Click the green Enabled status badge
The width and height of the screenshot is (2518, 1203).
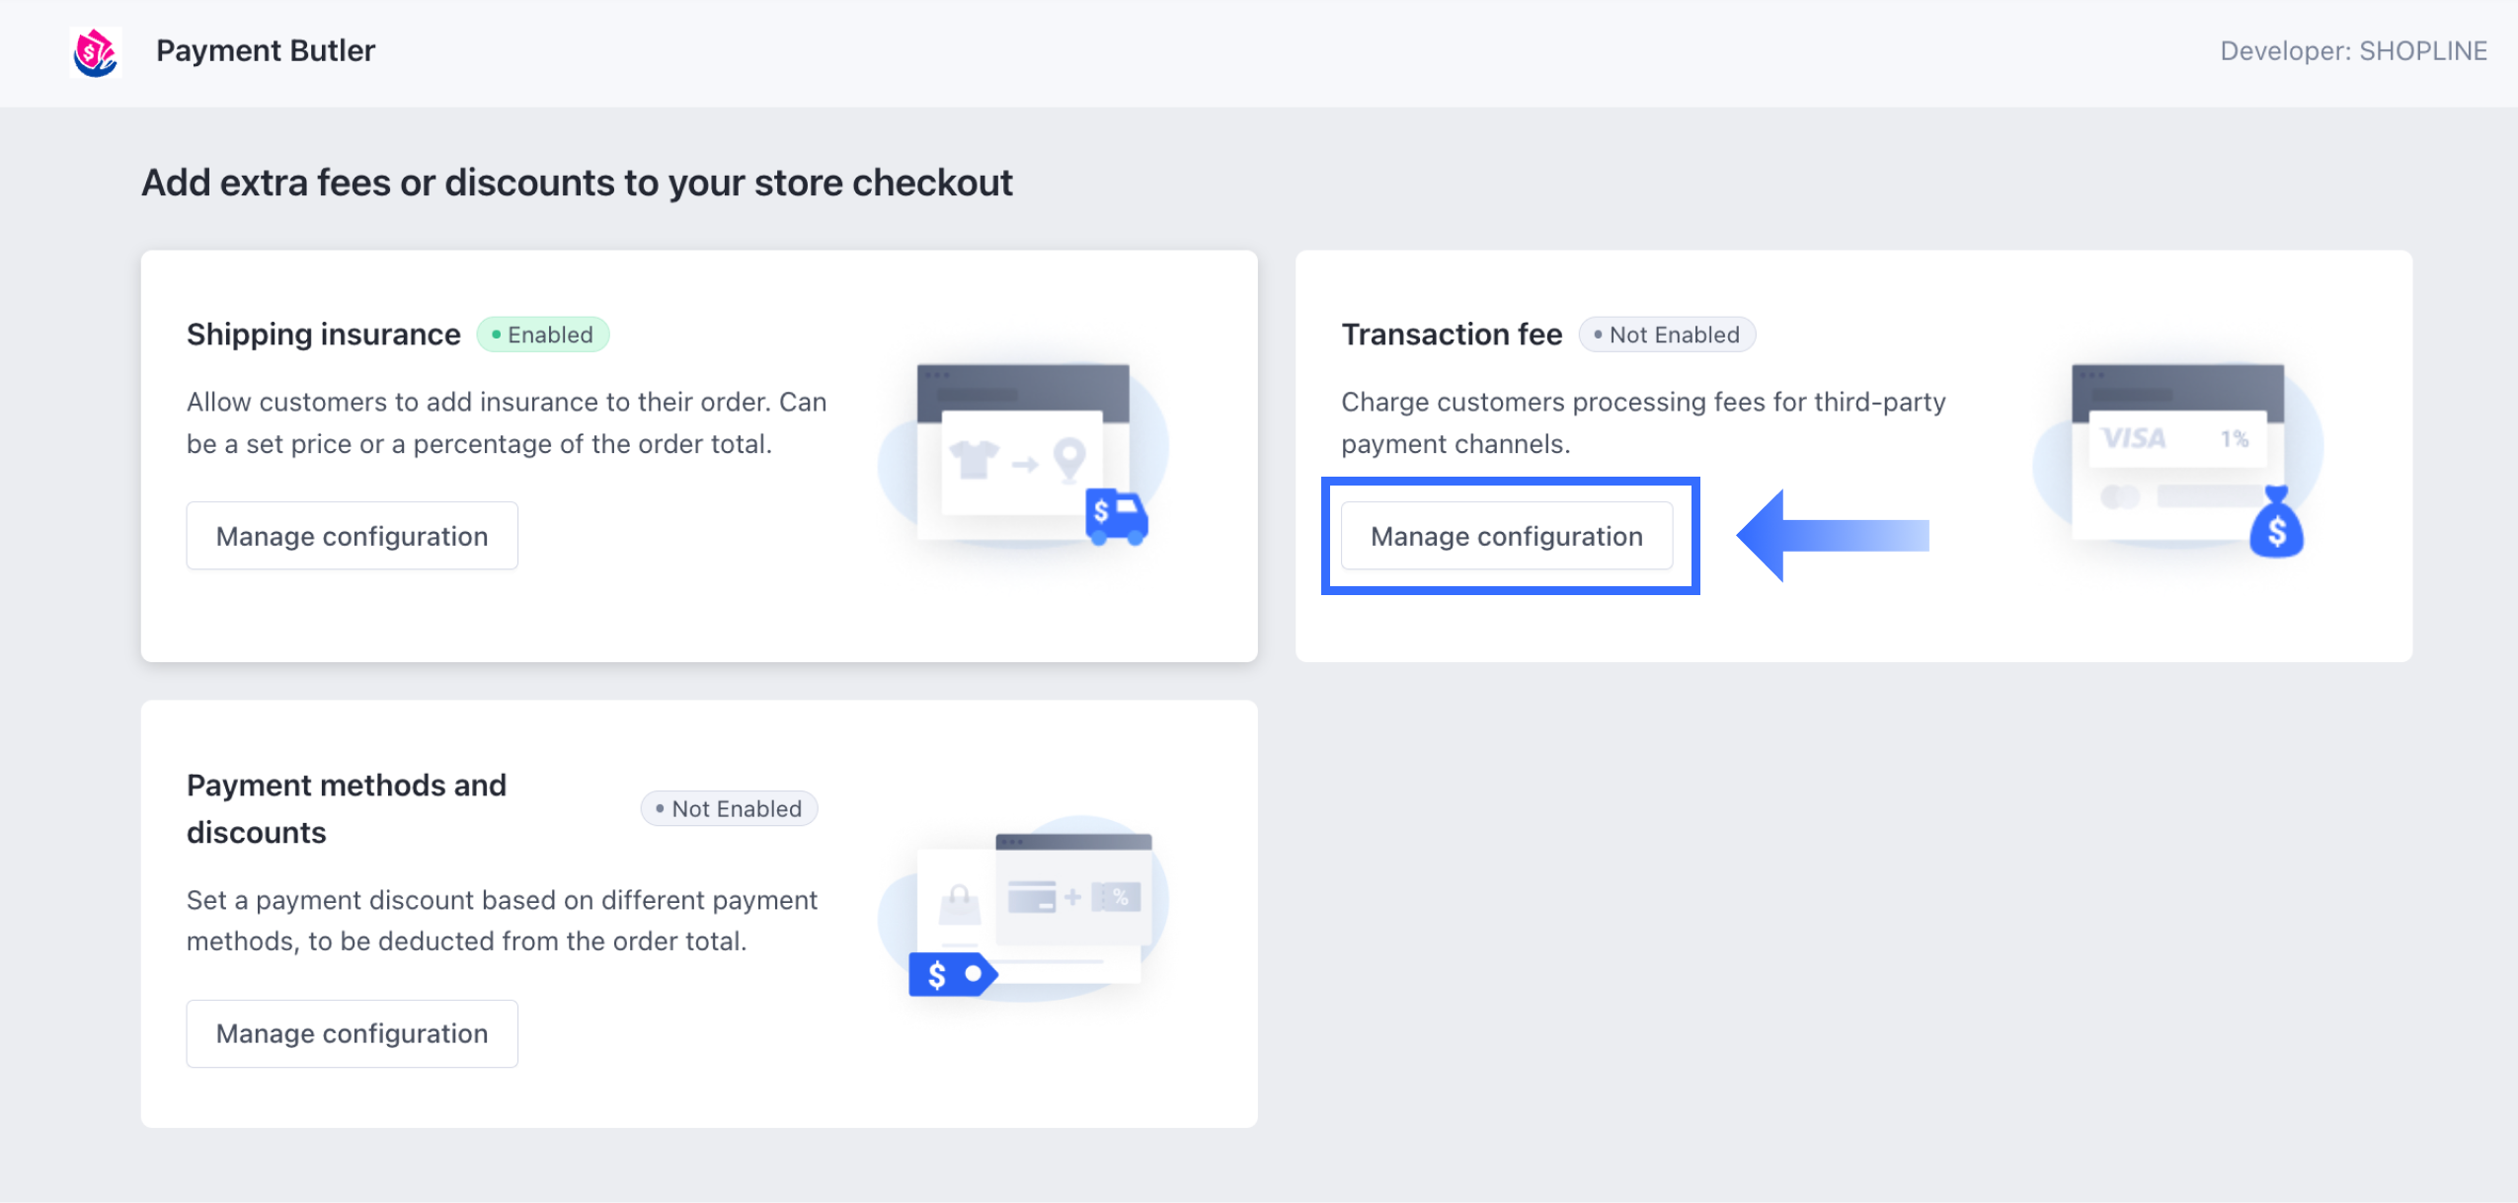coord(543,335)
